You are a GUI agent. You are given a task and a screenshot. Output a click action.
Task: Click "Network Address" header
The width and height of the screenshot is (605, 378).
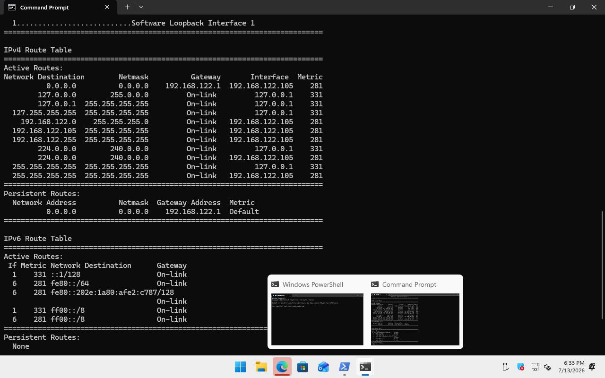point(44,203)
